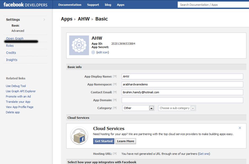
Task: Expand the Settings sidebar arrow
Action: coord(44,20)
